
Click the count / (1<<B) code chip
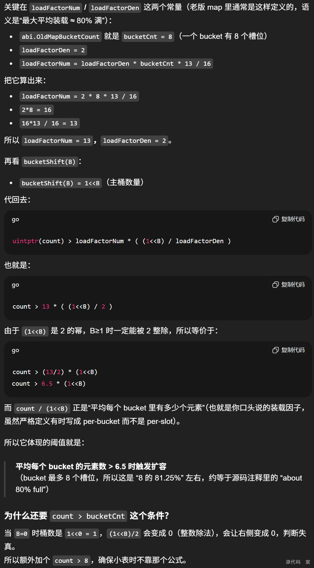42,408
